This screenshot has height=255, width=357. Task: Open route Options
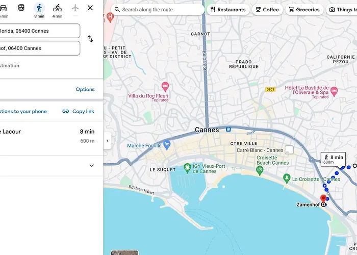[x=85, y=89]
